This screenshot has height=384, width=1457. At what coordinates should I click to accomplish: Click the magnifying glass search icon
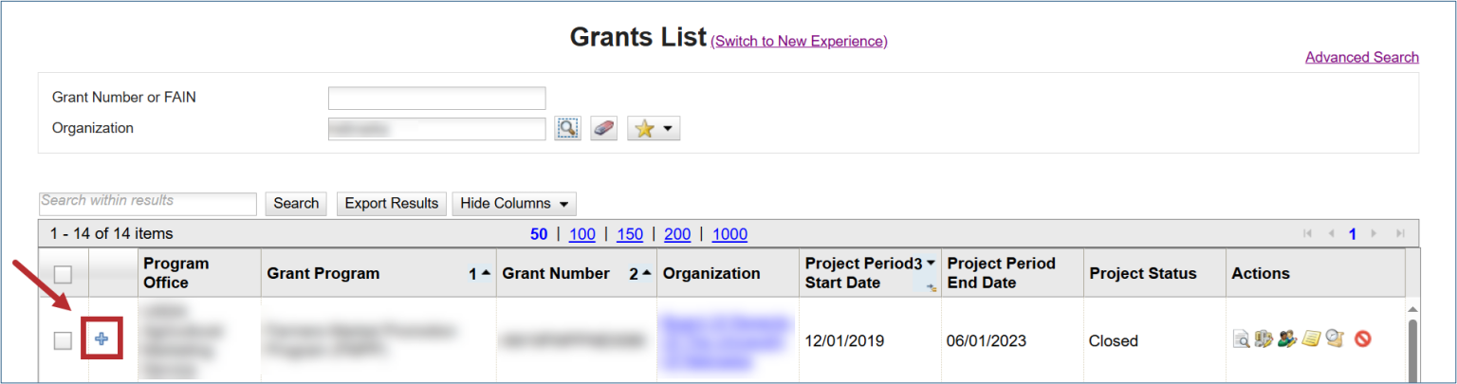(567, 128)
